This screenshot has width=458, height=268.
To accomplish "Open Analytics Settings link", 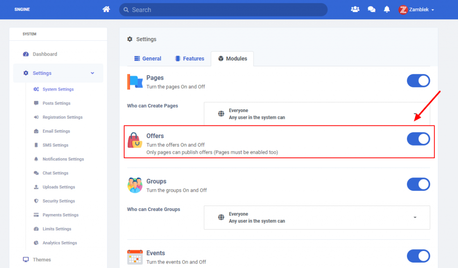I will [60, 243].
